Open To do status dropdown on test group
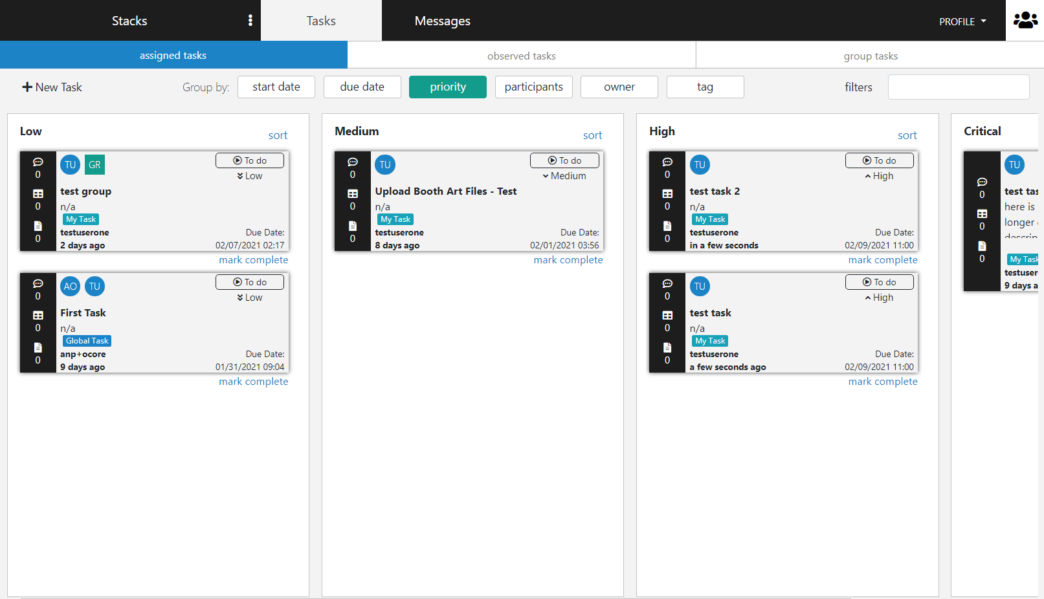The height and width of the screenshot is (599, 1044). point(250,160)
